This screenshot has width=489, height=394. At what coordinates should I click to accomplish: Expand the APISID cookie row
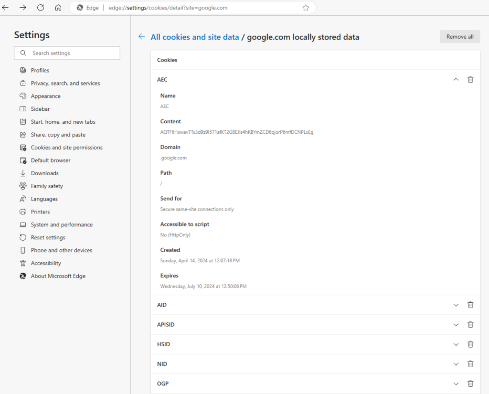coord(456,324)
